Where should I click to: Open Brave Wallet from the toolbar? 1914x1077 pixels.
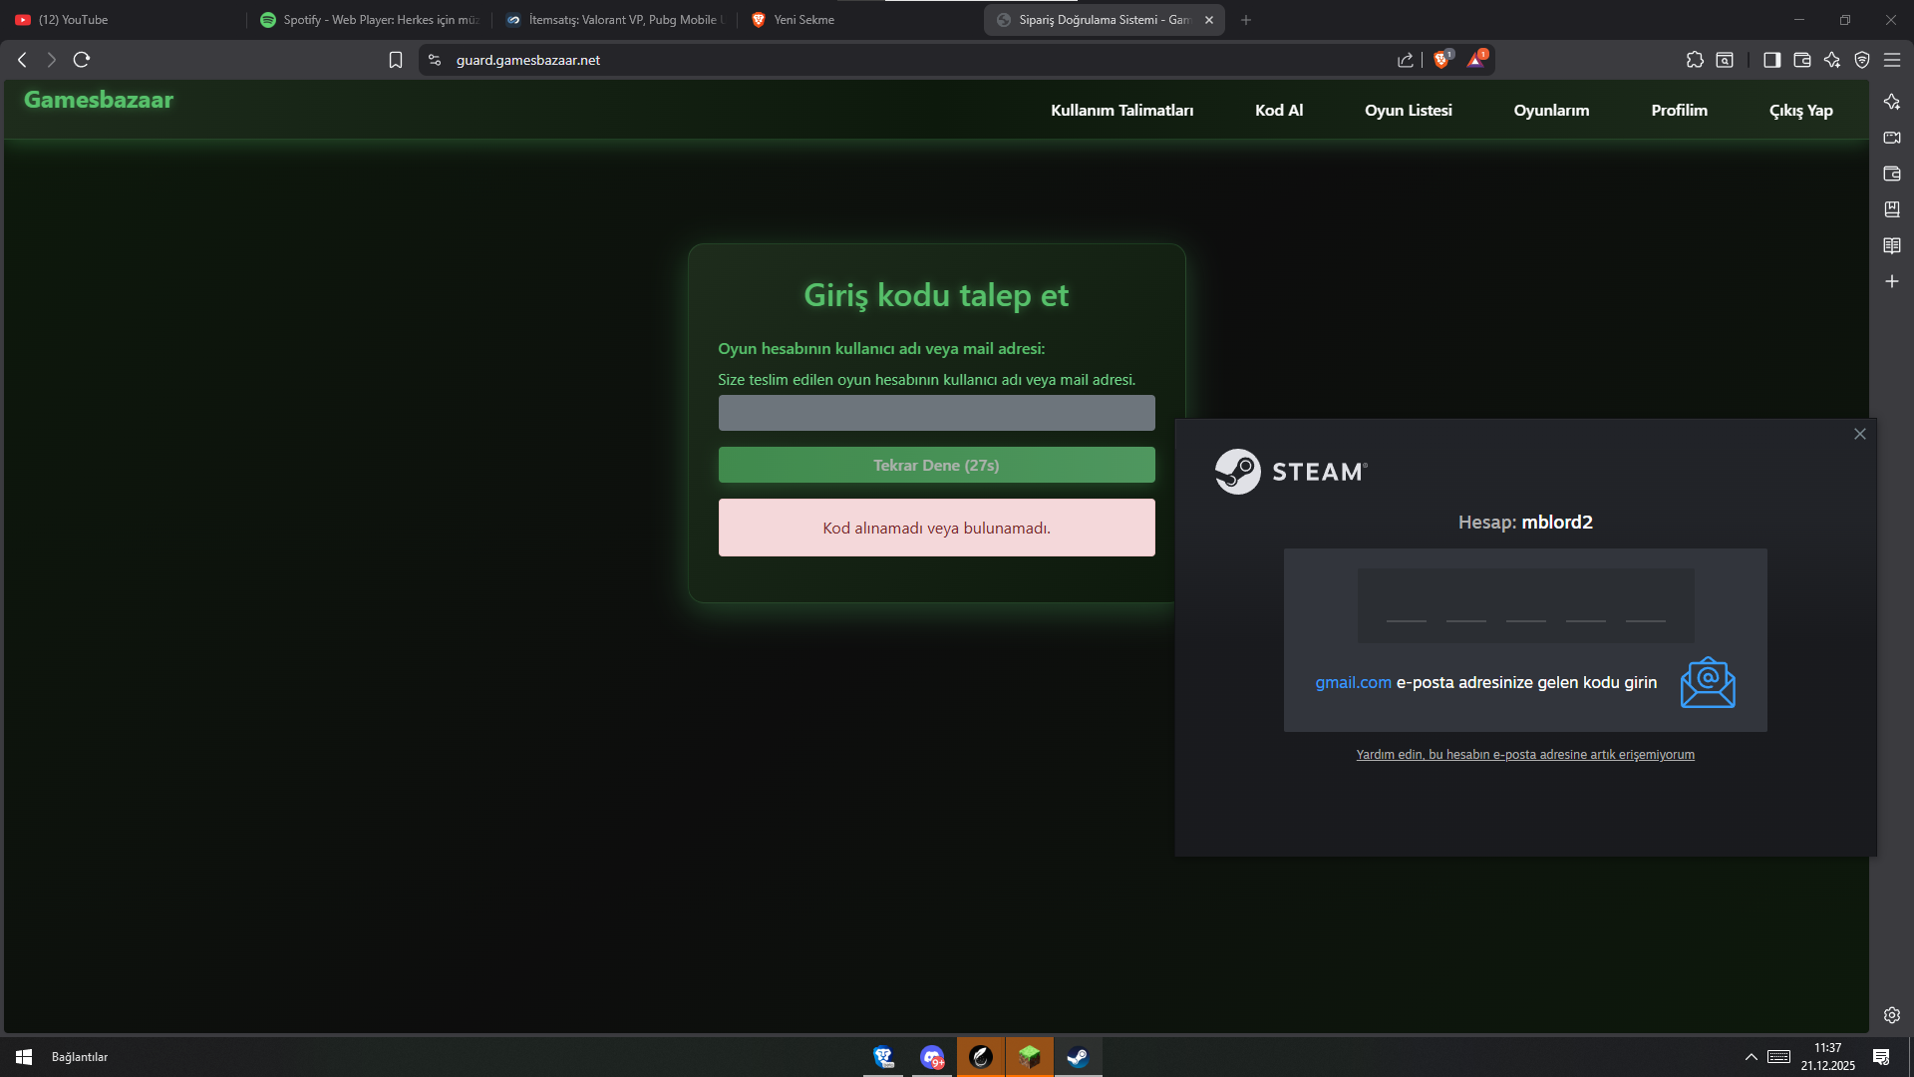coord(1802,60)
